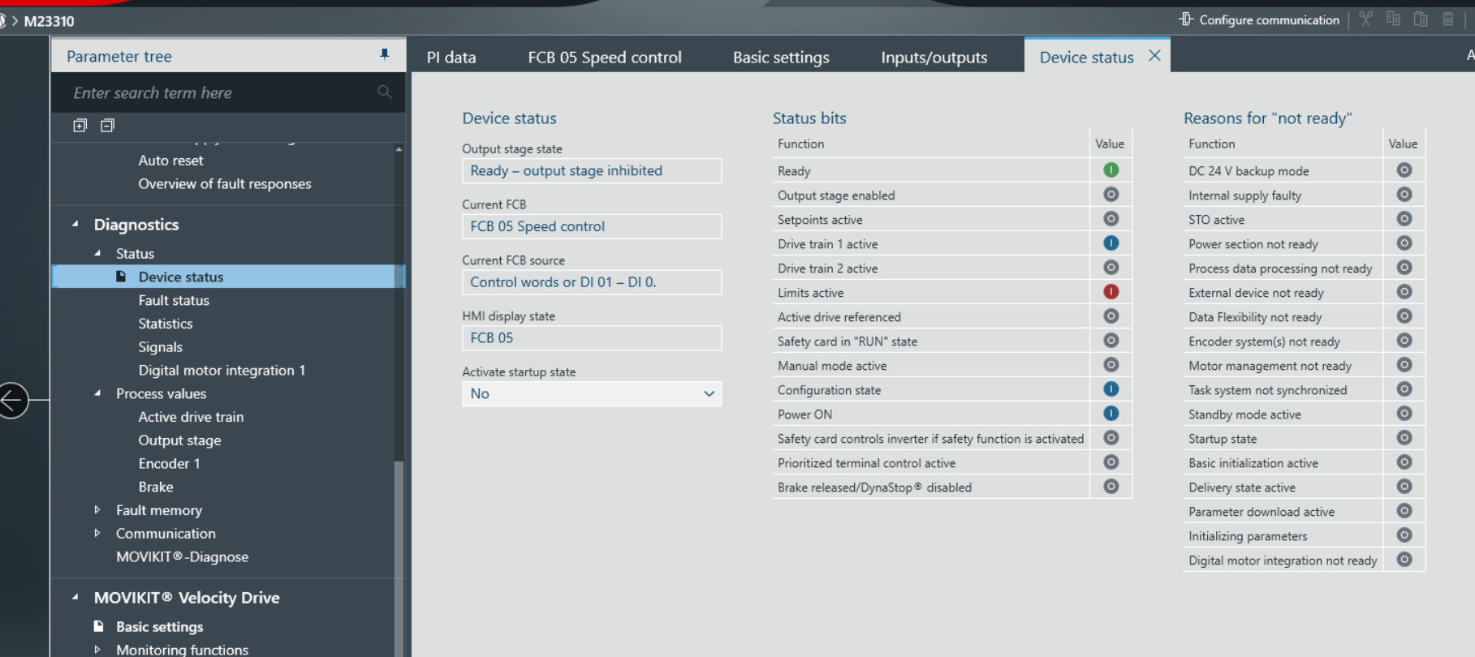This screenshot has height=657, width=1475.
Task: Click the scissors cut icon in top toolbar
Action: [1366, 19]
